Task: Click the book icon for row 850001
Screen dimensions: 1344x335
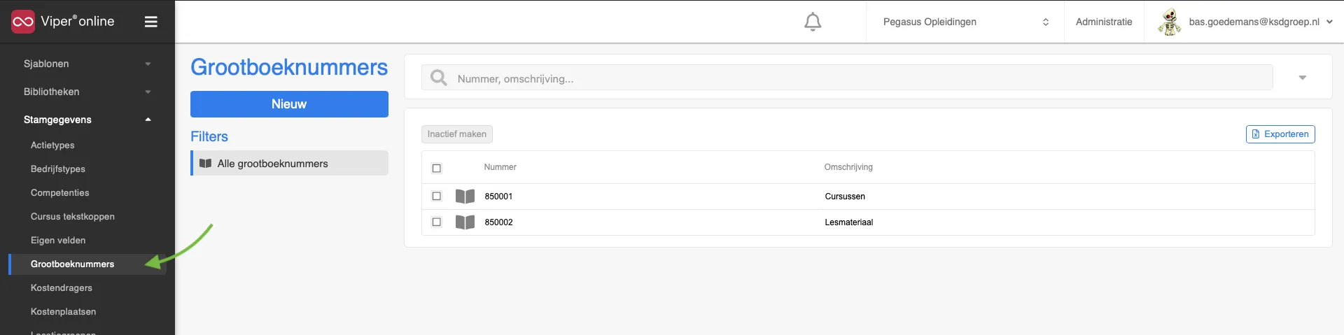Action: point(465,197)
